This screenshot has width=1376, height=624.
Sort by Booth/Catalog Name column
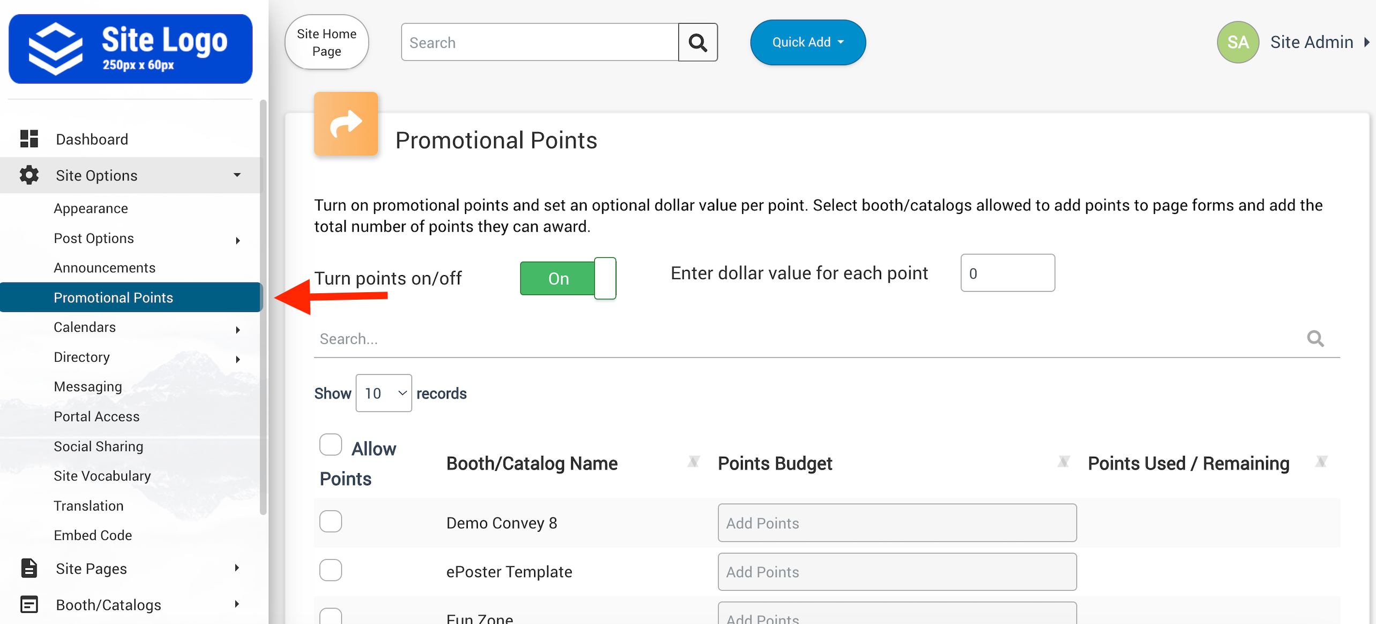pos(693,462)
